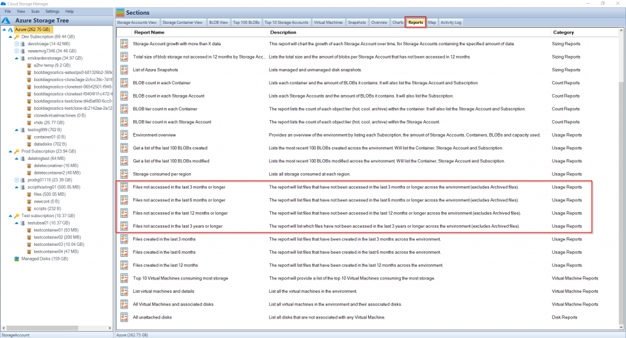Collapse the Azure (262.75 GB) root node
The height and width of the screenshot is (338, 626).
coord(4,29)
